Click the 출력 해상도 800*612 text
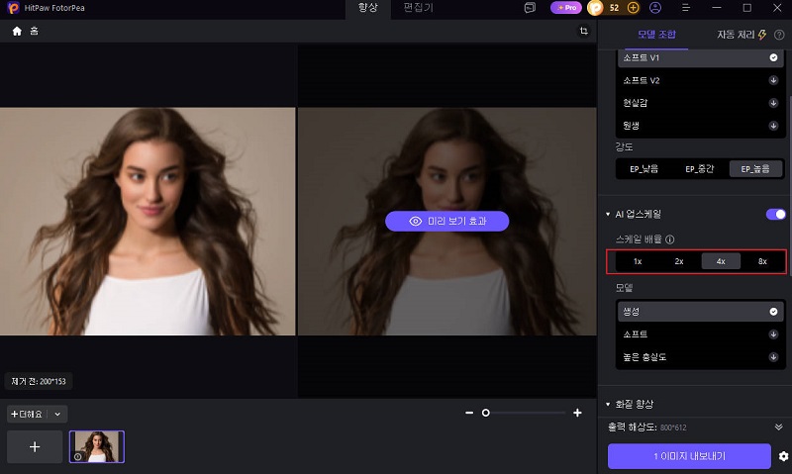 click(647, 427)
